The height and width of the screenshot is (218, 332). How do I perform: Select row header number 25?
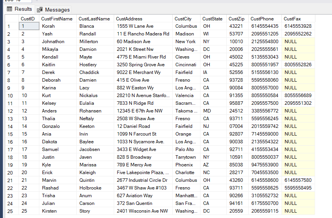12,211
